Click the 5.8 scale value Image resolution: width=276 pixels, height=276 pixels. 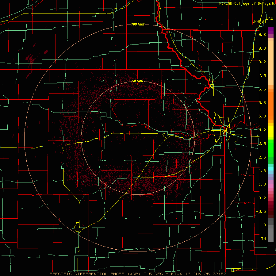click(x=262, y=103)
